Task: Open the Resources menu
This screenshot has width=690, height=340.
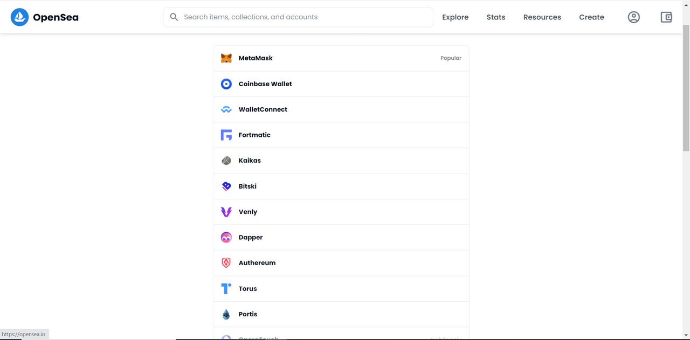Action: pos(542,17)
